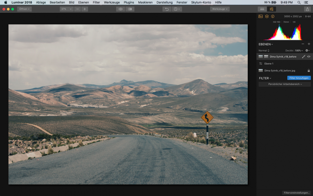Toggle quick preview eye in toolbar
The image size is (313, 196).
point(121,9)
